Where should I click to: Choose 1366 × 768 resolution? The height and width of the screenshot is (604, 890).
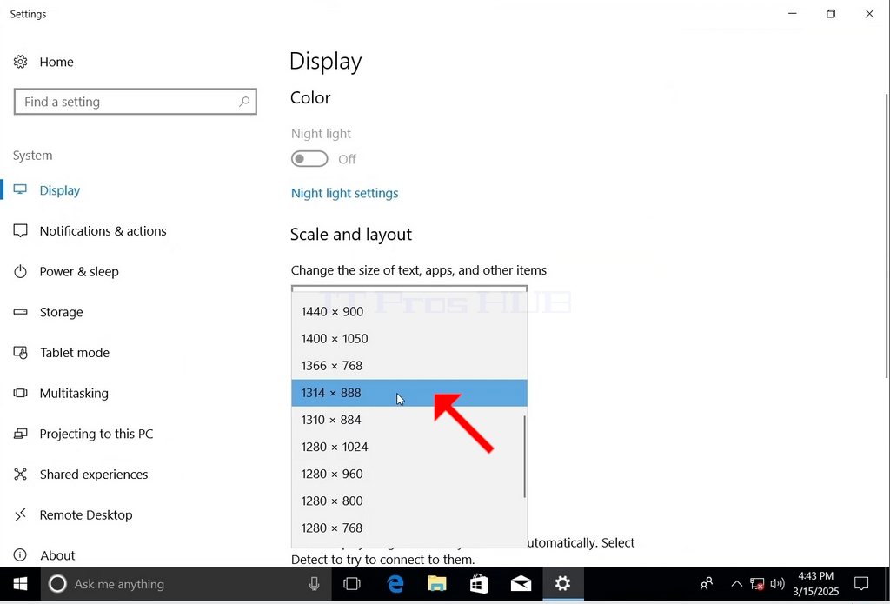point(409,366)
